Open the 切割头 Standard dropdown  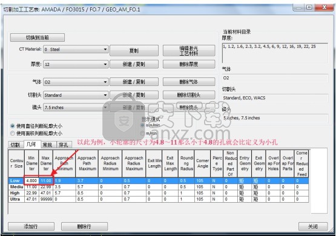coord(76,95)
